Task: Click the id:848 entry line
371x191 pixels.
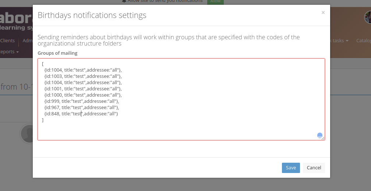Action: (81, 113)
